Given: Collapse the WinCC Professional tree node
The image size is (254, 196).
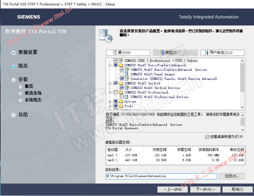Looking at the screenshot, I should [110, 93].
